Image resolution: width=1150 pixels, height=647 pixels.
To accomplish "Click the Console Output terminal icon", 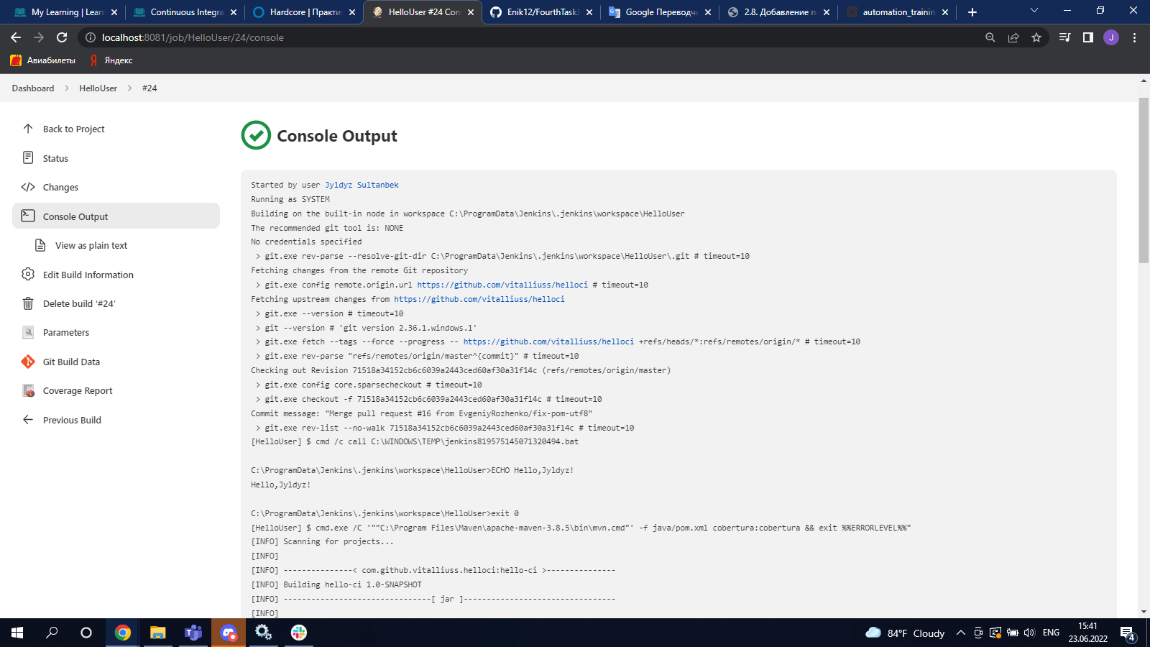I will (x=28, y=216).
